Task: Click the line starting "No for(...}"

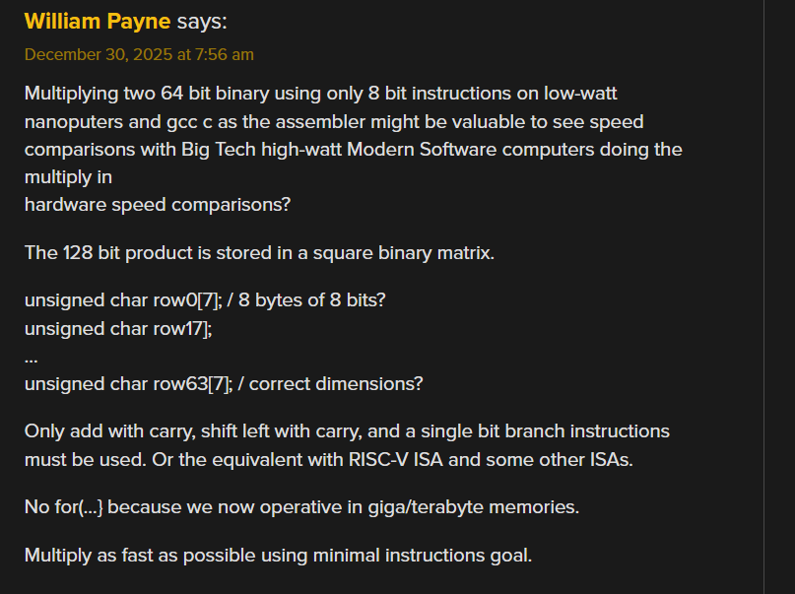Action: click(x=301, y=507)
